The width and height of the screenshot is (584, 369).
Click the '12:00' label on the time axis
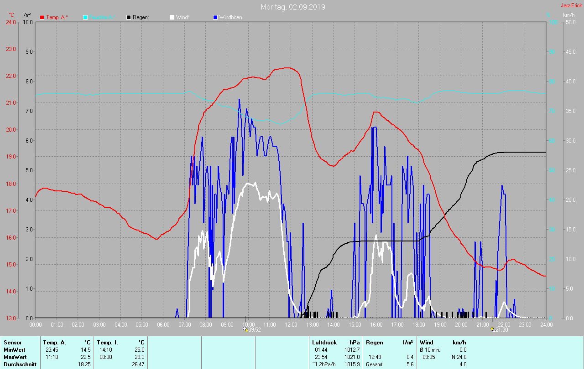pyautogui.click(x=291, y=325)
